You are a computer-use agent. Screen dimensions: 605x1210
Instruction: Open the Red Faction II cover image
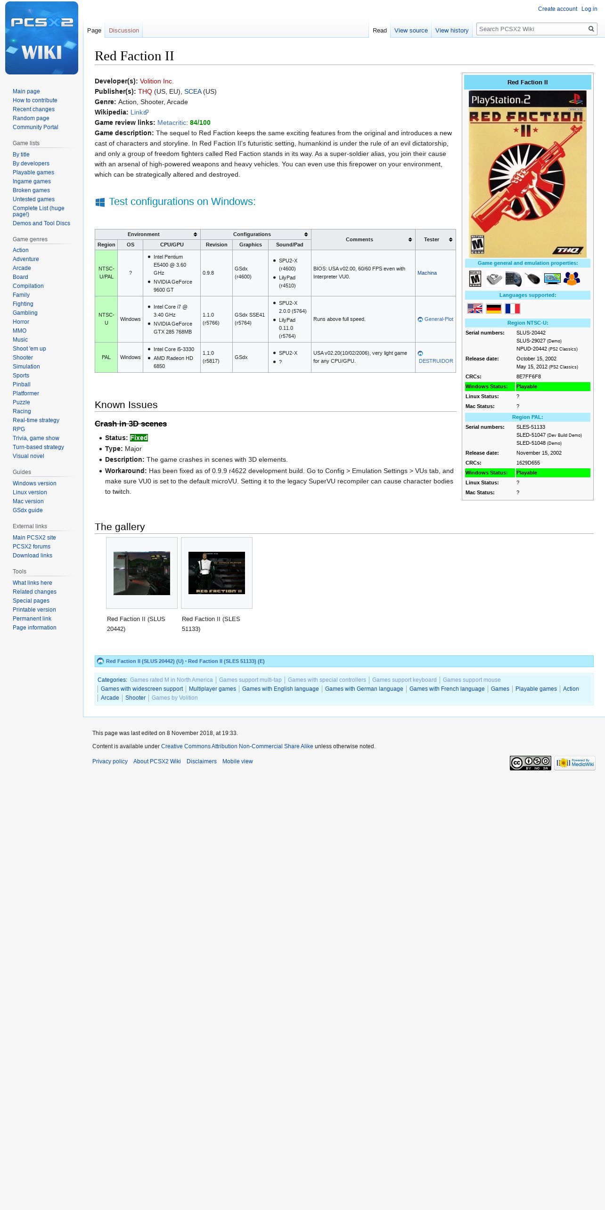[527, 174]
